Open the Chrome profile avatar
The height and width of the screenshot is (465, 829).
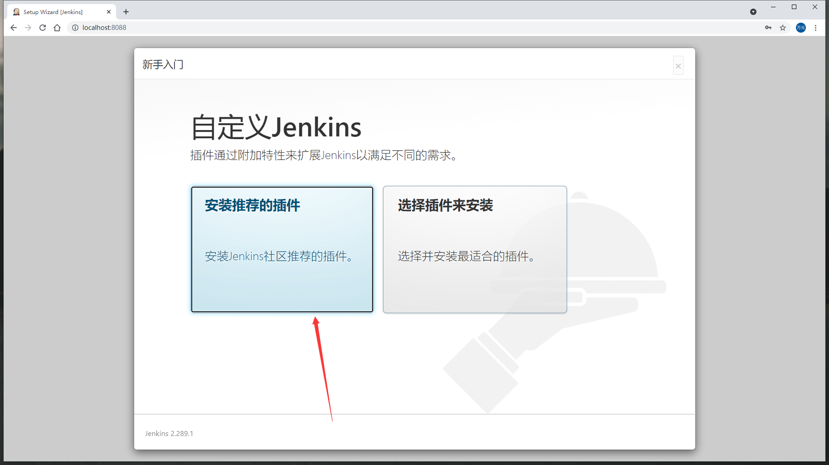[x=801, y=28]
